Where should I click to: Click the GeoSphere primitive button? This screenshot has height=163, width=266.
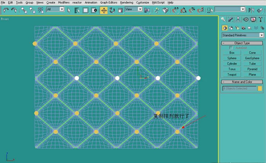252,58
